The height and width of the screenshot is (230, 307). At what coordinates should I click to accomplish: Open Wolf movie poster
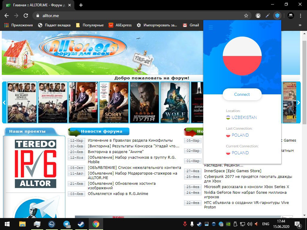click(175, 102)
